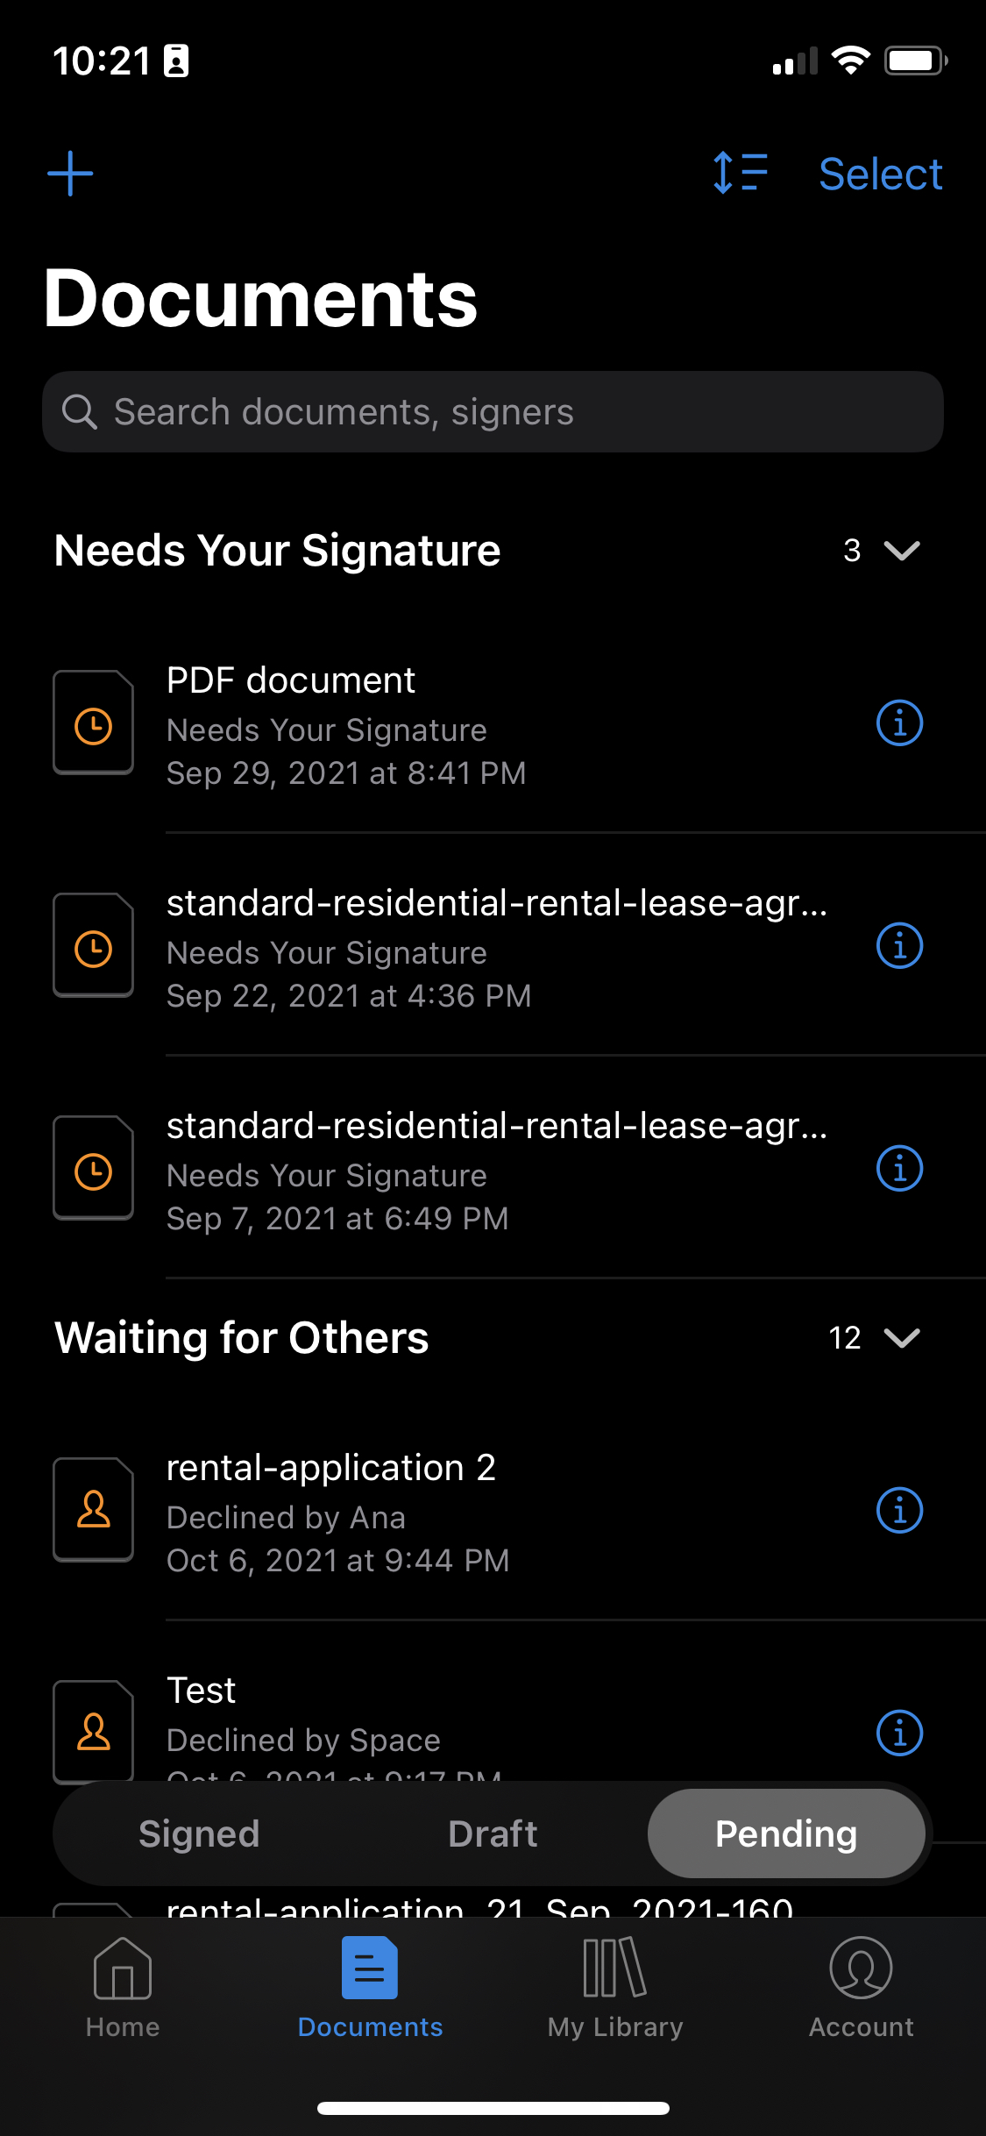Focus the Search documents, signers field
Screen dimensions: 986x2136
pos(493,412)
